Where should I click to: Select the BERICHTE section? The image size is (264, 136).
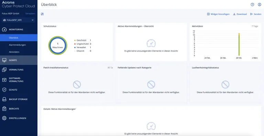(19, 109)
